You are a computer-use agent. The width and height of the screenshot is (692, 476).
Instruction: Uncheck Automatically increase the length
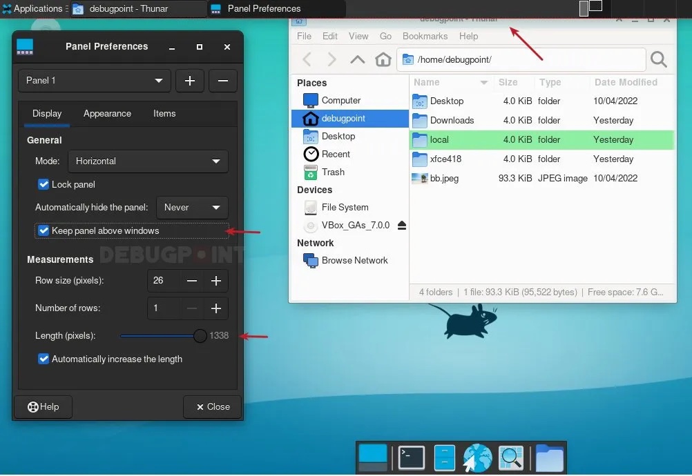pos(44,359)
